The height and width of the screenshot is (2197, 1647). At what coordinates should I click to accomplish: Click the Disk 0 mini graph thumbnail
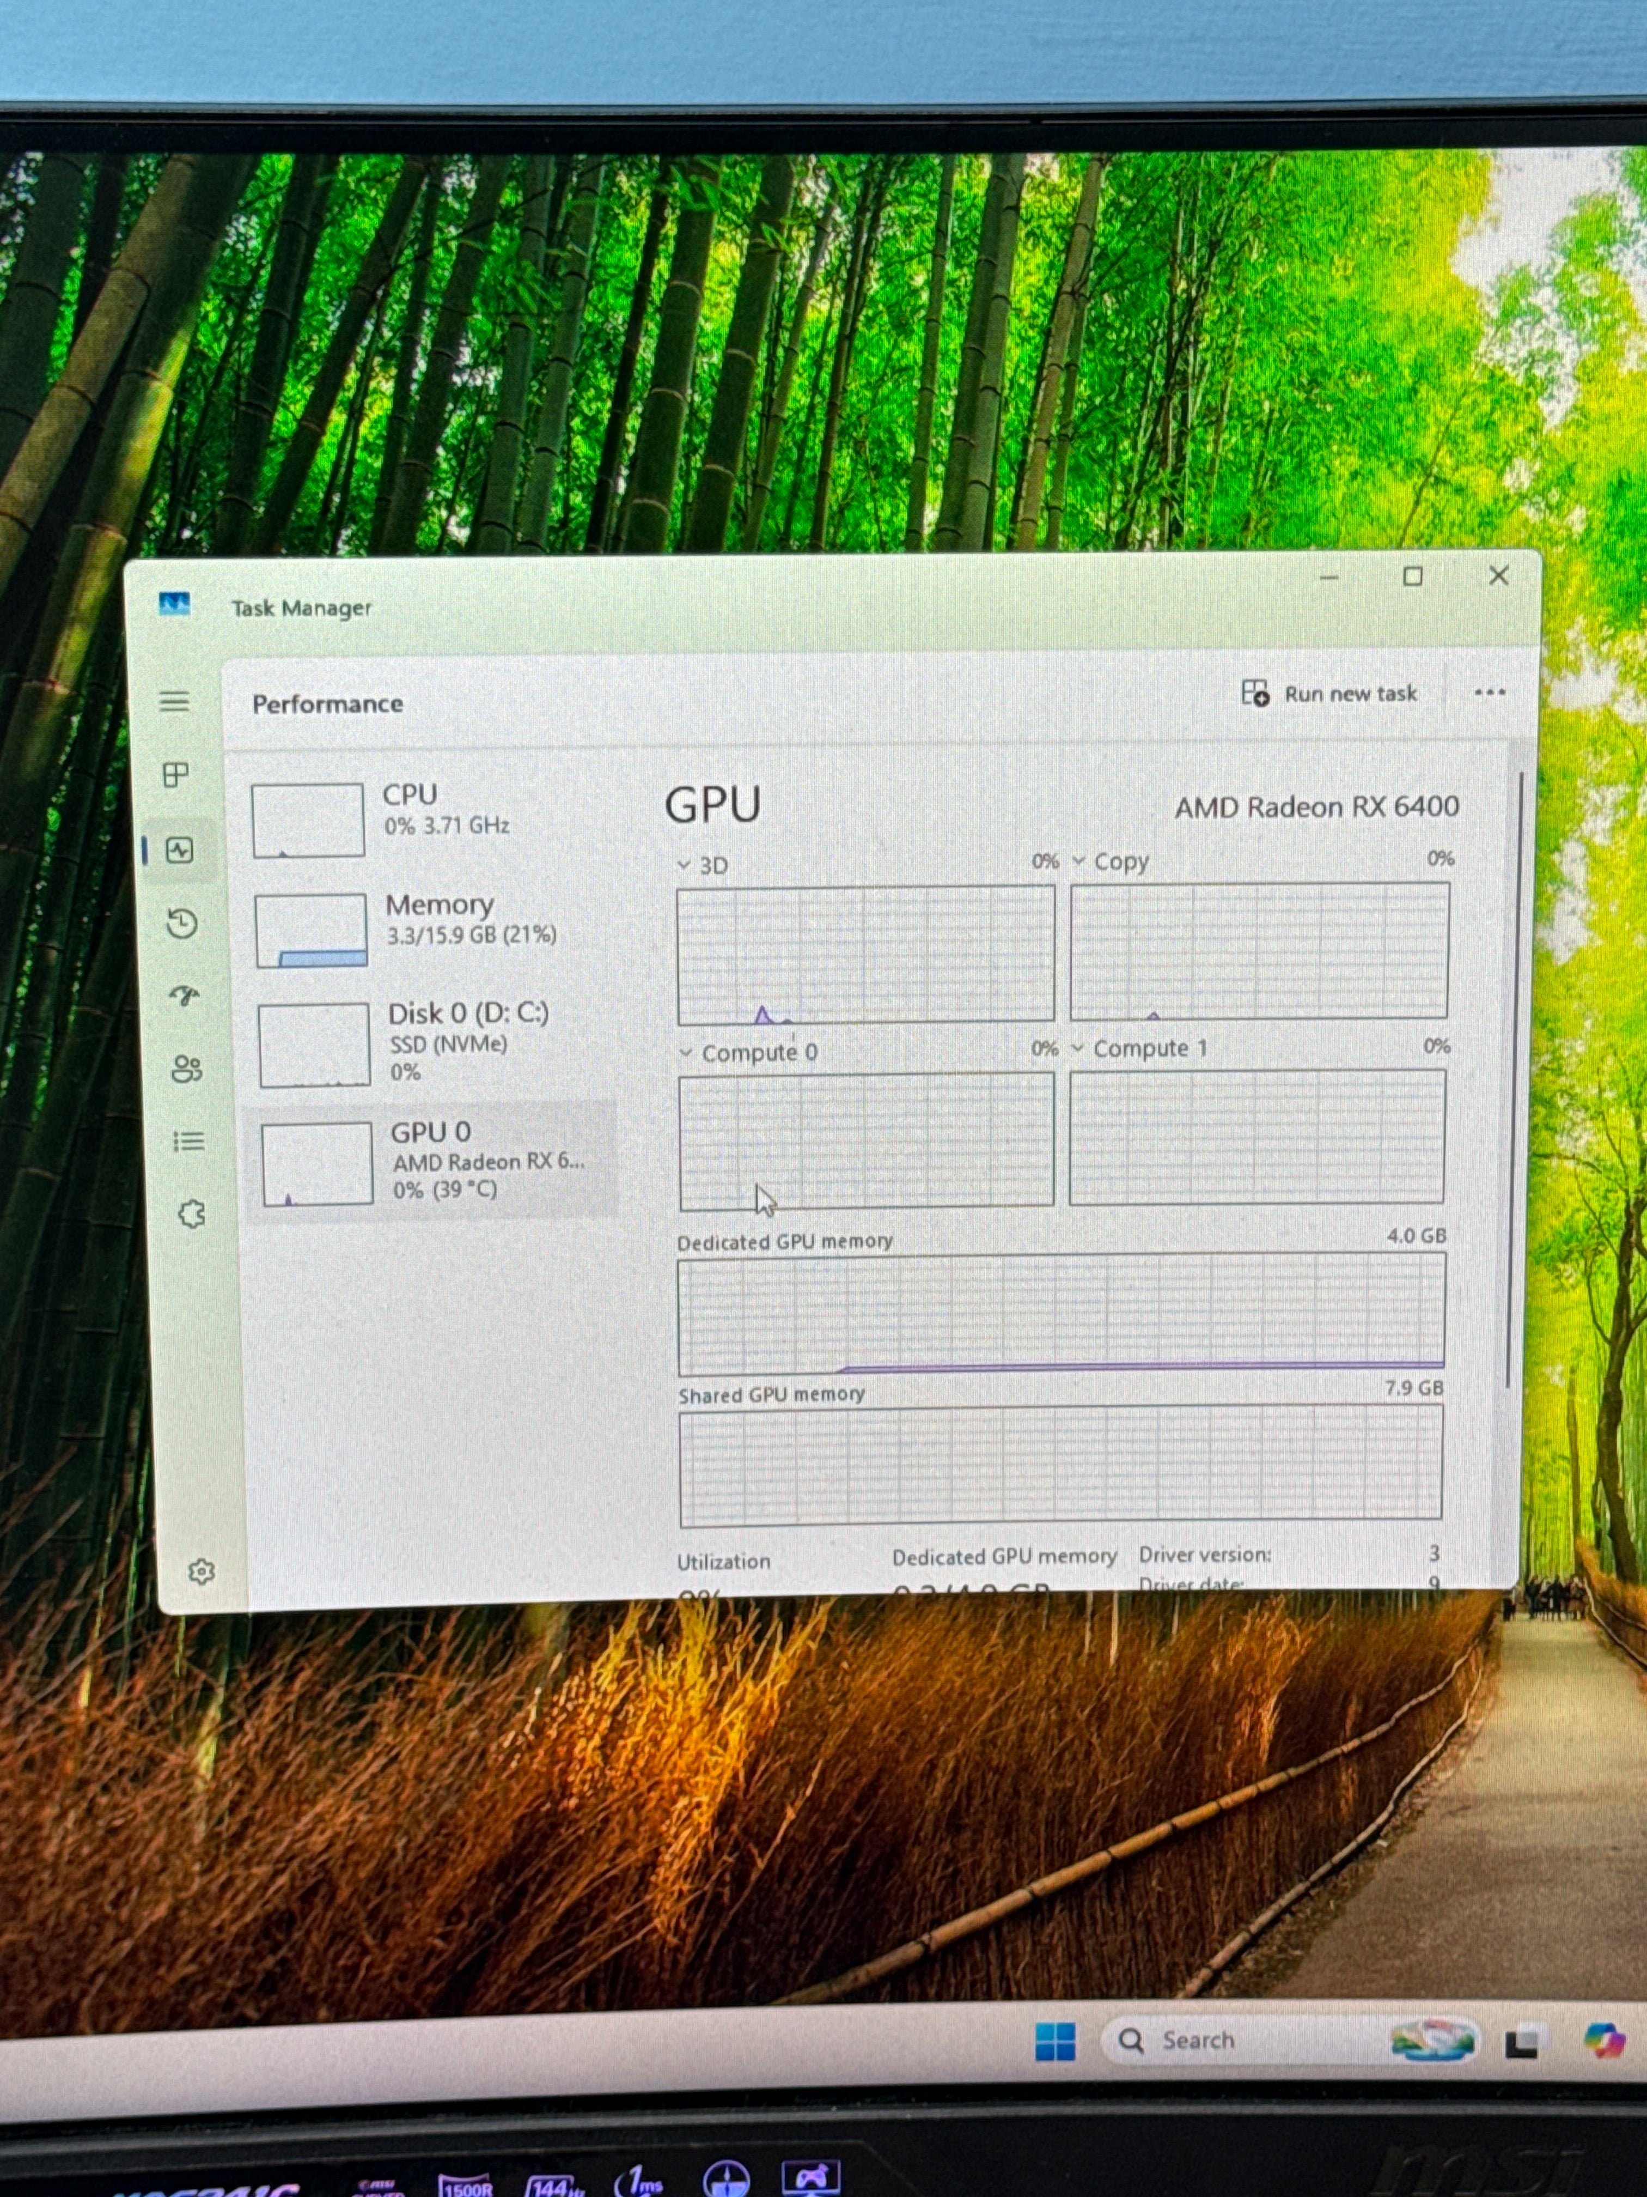pyautogui.click(x=314, y=1045)
